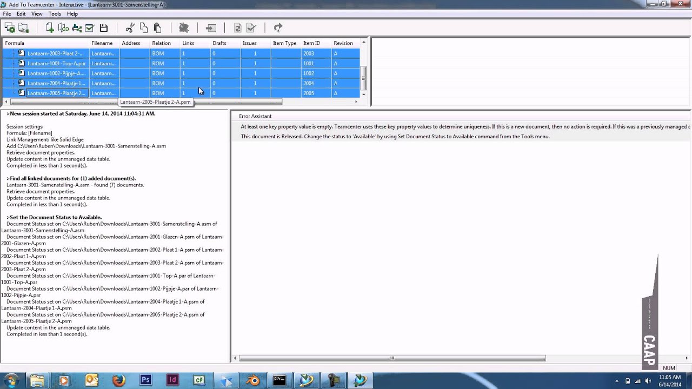This screenshot has height=389, width=692.
Task: Select the Lantaarn-1002-Pijpje-A row
Action: point(181,73)
